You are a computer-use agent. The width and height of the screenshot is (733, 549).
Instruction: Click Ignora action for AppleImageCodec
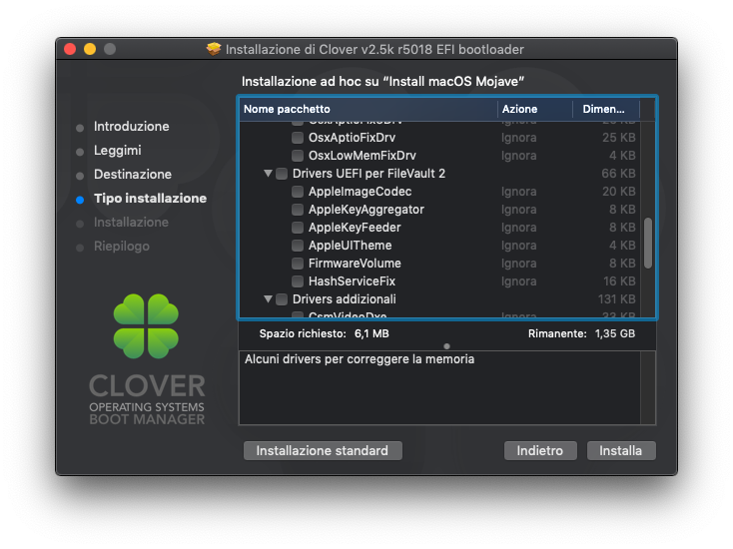(x=519, y=192)
